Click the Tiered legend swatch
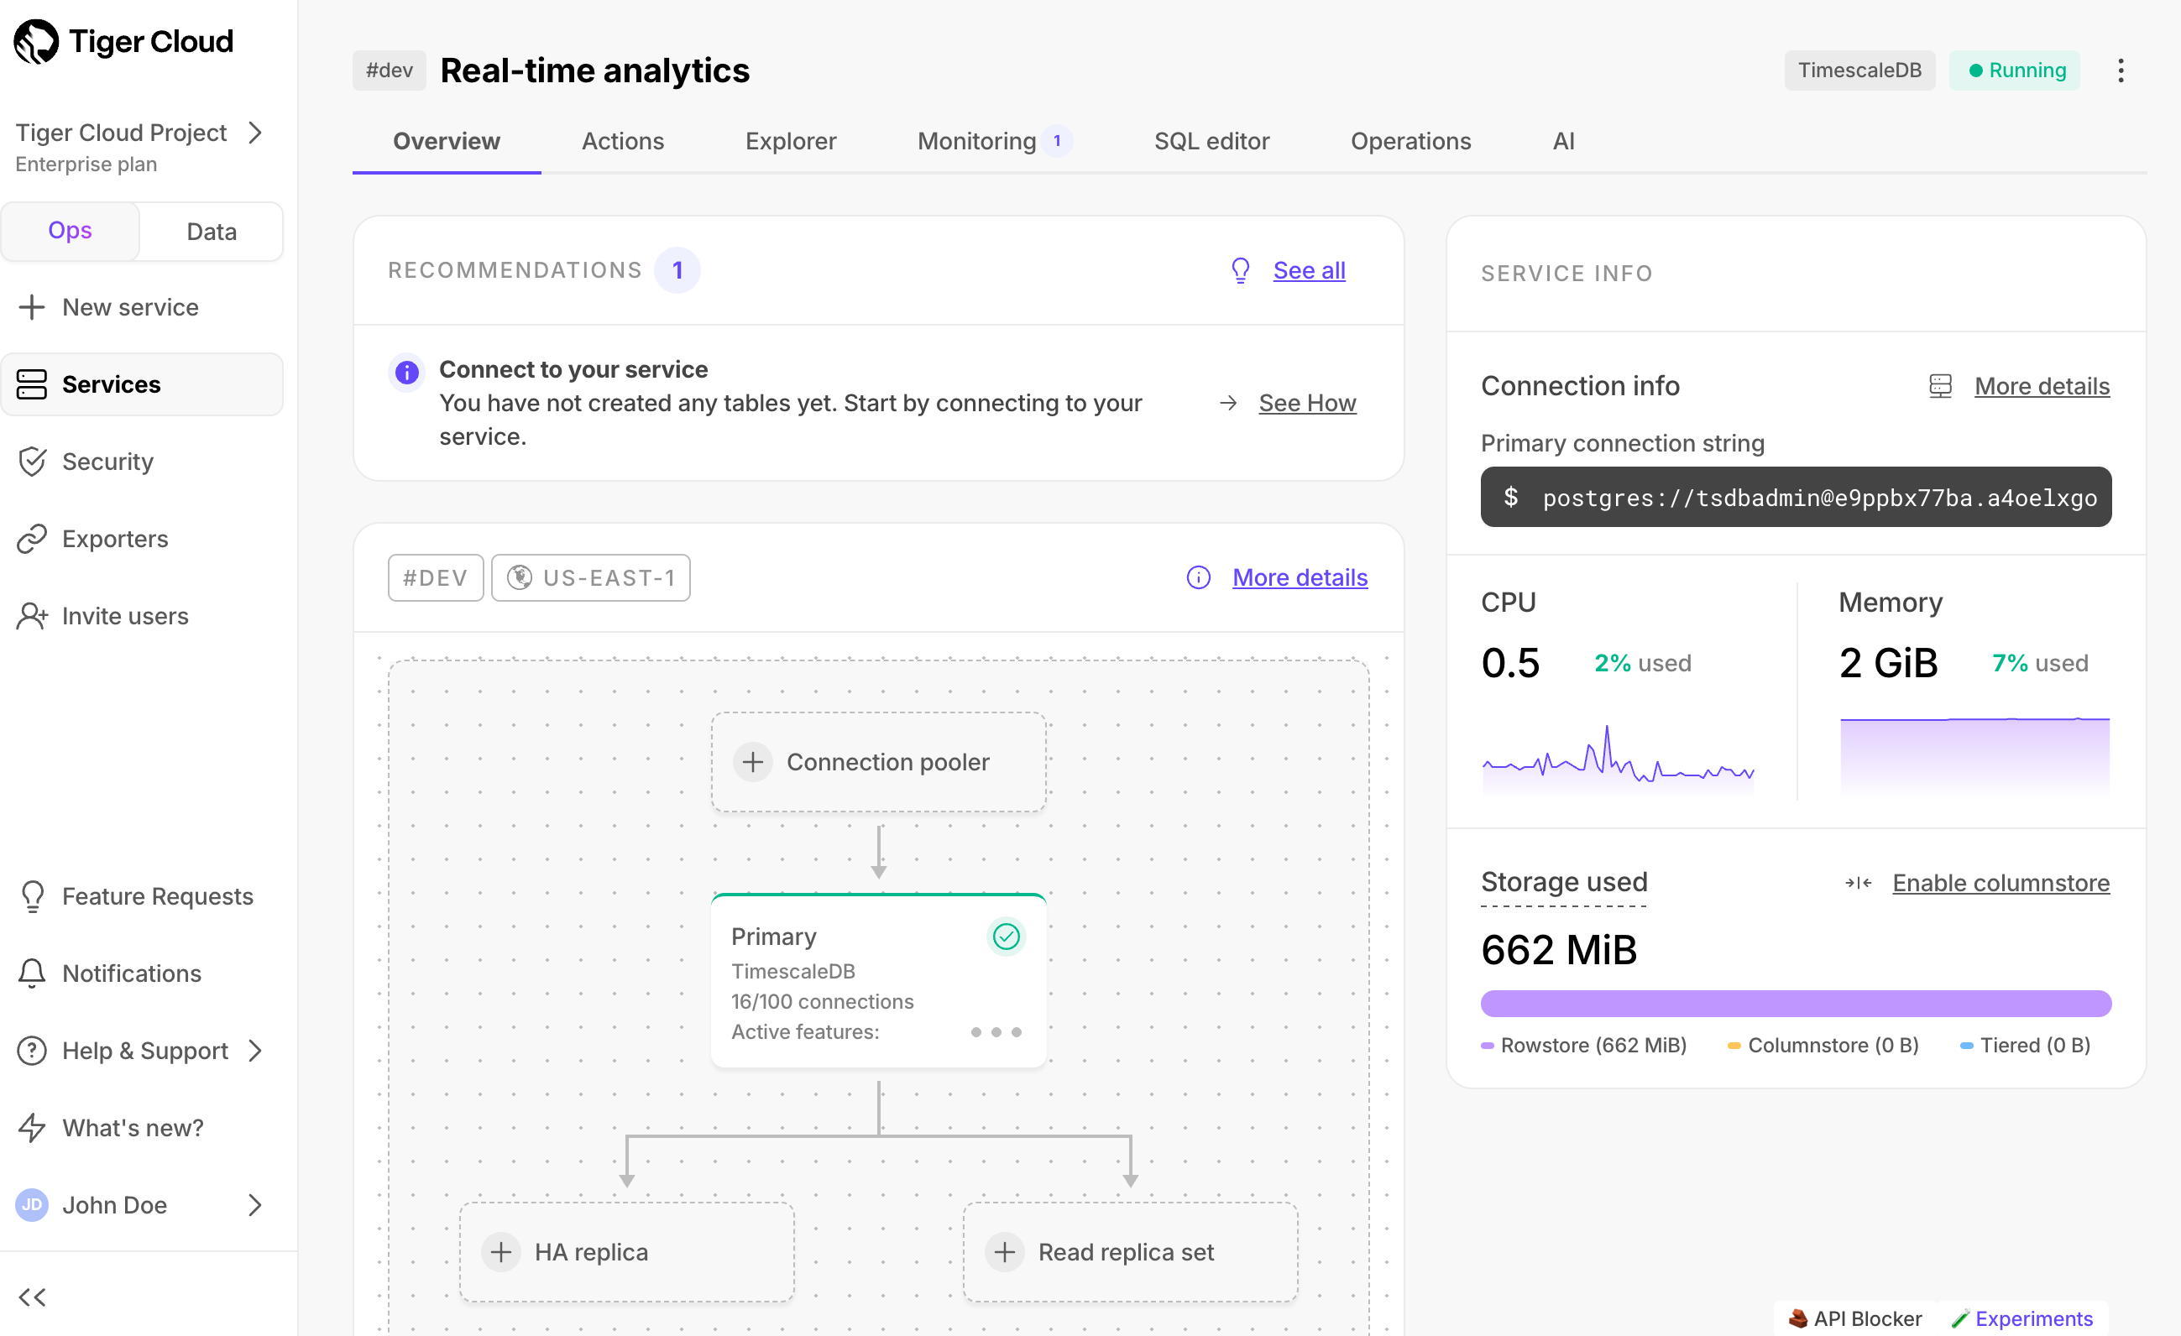Screen dimensions: 2181x1336 1966,1046
